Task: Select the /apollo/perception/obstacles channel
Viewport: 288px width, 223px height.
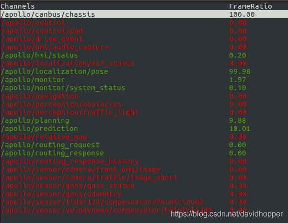Action: coord(61,104)
